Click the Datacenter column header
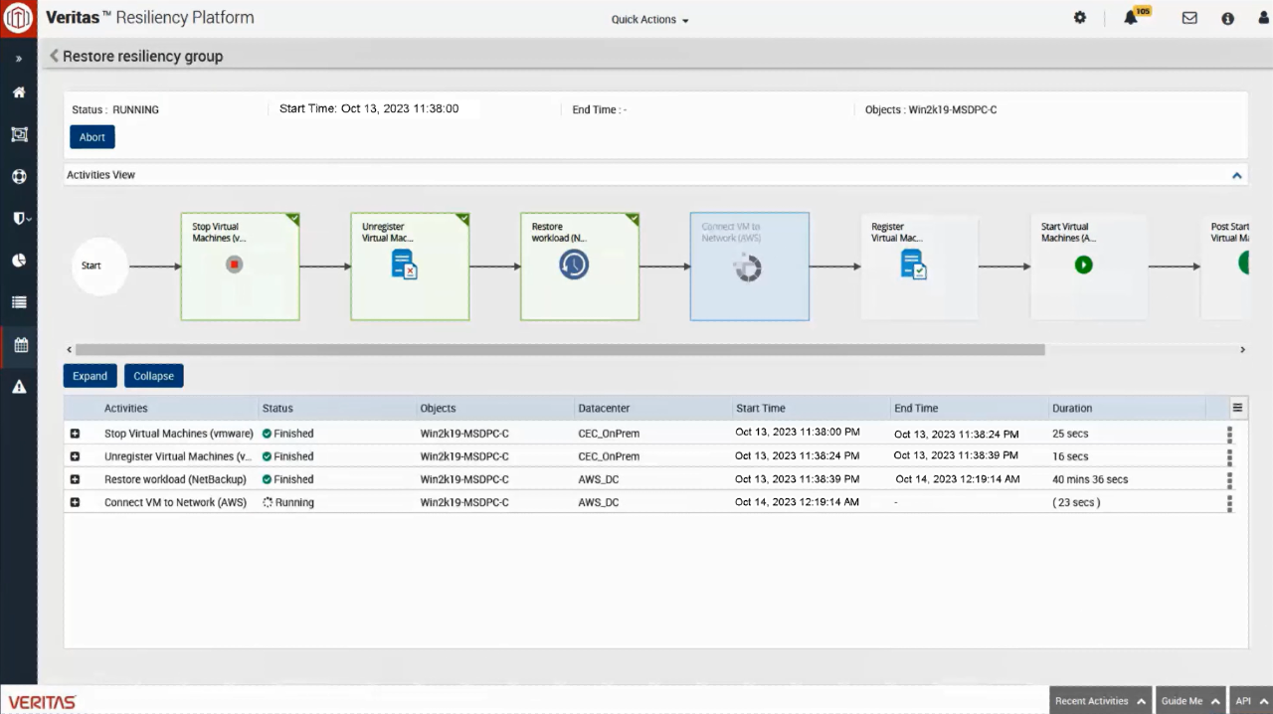The width and height of the screenshot is (1273, 714). pos(604,408)
